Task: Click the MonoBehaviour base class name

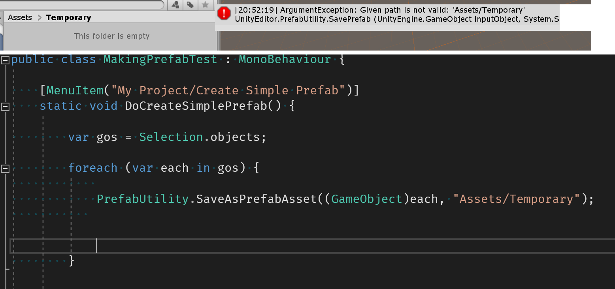Action: point(285,59)
